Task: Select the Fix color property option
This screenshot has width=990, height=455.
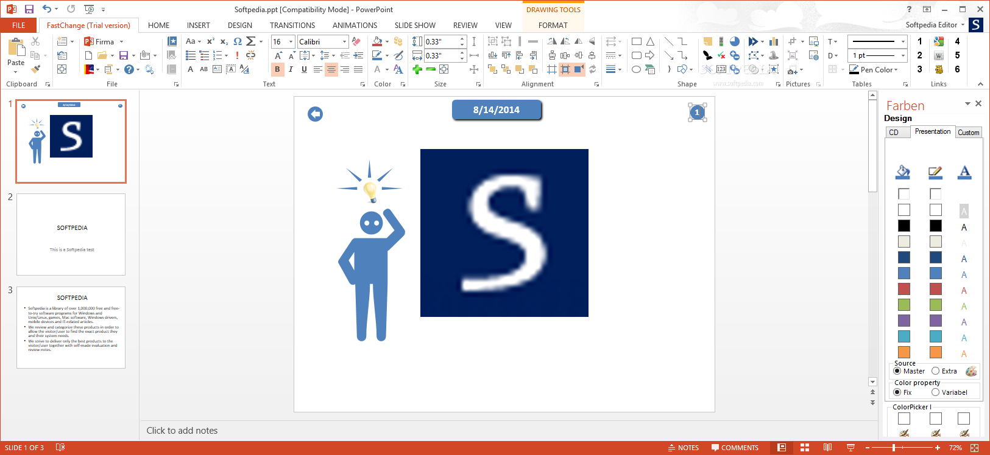Action: click(897, 392)
